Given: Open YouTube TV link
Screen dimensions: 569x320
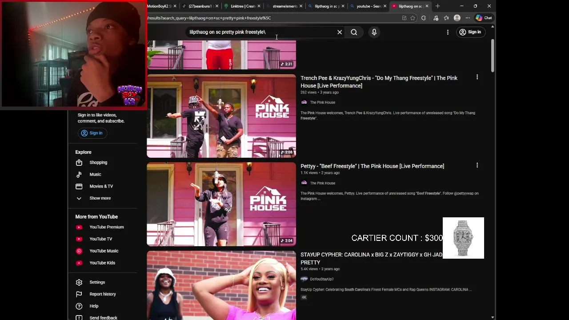Looking at the screenshot, I should point(100,239).
